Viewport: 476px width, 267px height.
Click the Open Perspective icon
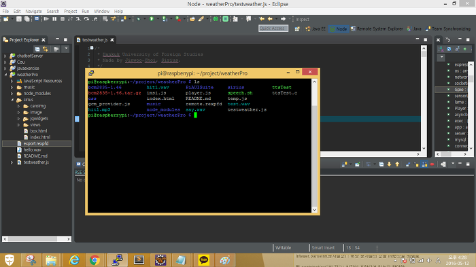pos(297,29)
